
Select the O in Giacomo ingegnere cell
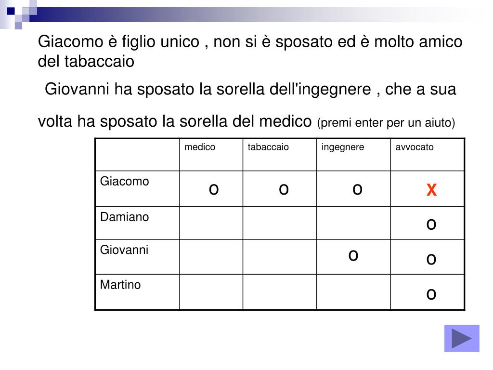tap(358, 189)
